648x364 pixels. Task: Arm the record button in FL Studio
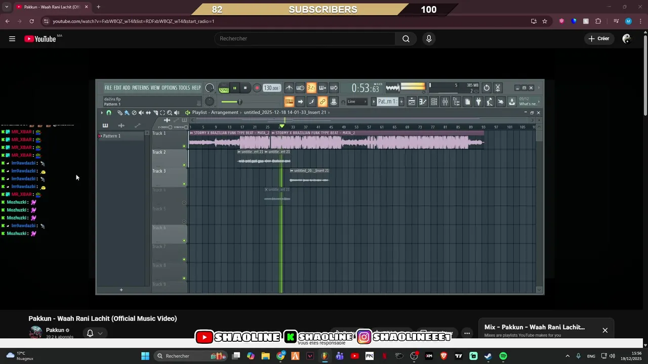click(257, 88)
